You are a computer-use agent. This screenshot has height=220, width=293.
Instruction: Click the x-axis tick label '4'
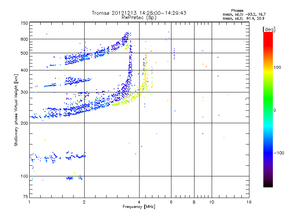pyautogui.click(x=139, y=202)
